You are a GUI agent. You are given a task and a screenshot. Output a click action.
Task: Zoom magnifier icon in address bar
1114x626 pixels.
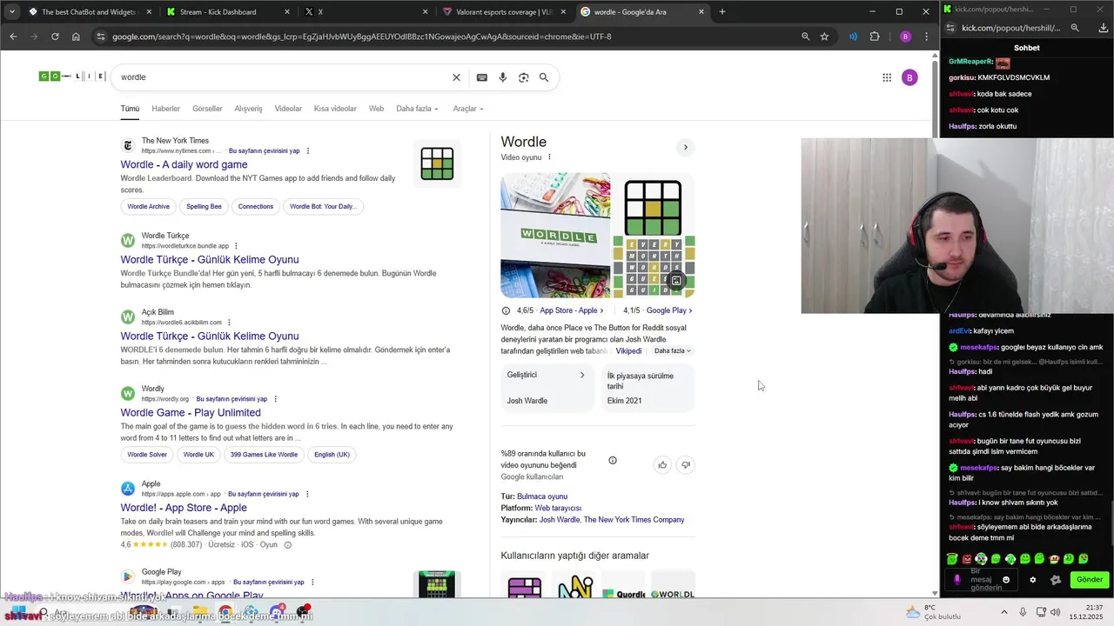point(805,37)
